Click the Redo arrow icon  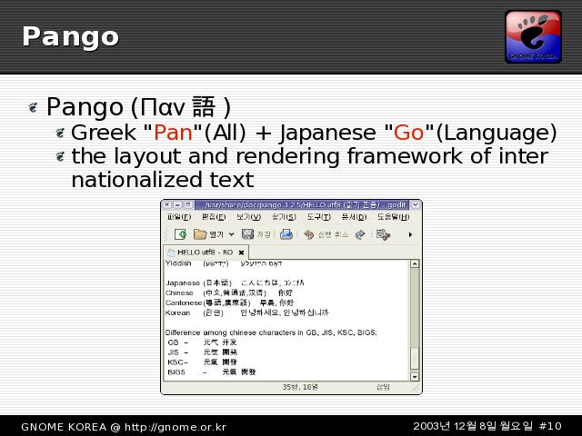coord(360,234)
